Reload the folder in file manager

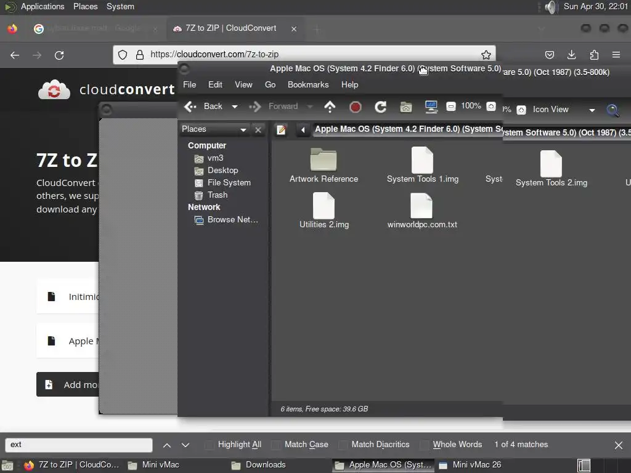point(380,107)
